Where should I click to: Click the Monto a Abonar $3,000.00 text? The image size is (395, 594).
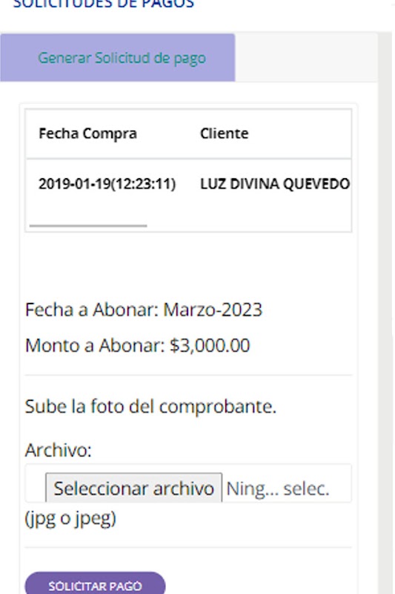[138, 345]
